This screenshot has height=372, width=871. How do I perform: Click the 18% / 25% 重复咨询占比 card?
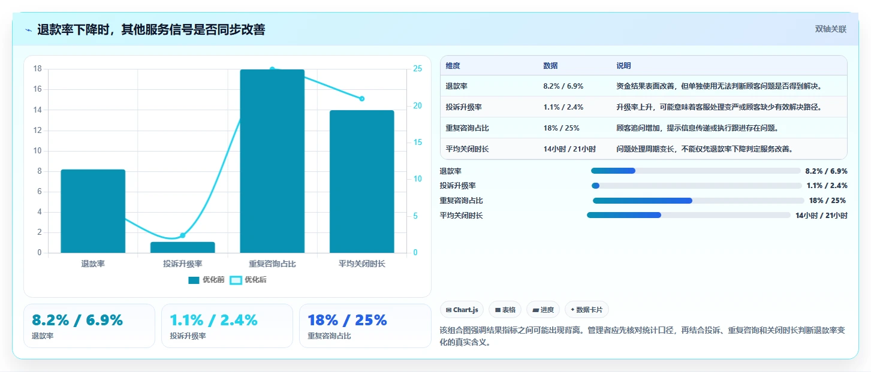coord(365,326)
